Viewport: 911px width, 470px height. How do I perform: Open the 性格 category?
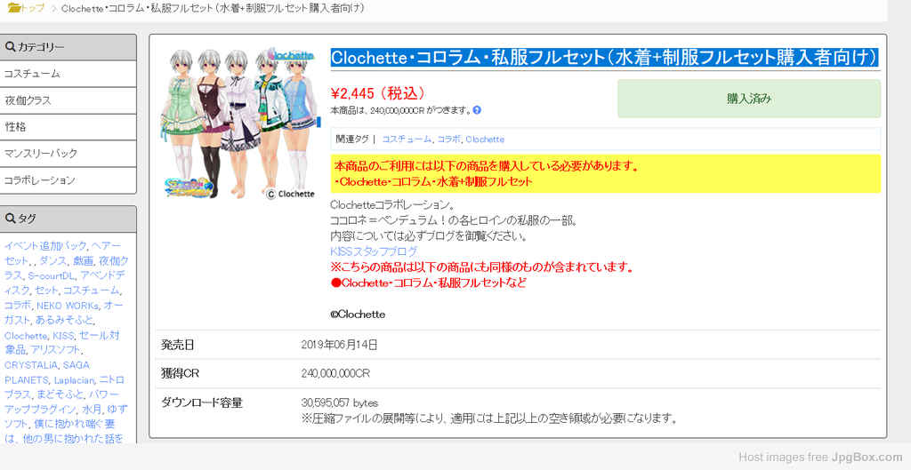coord(68,127)
